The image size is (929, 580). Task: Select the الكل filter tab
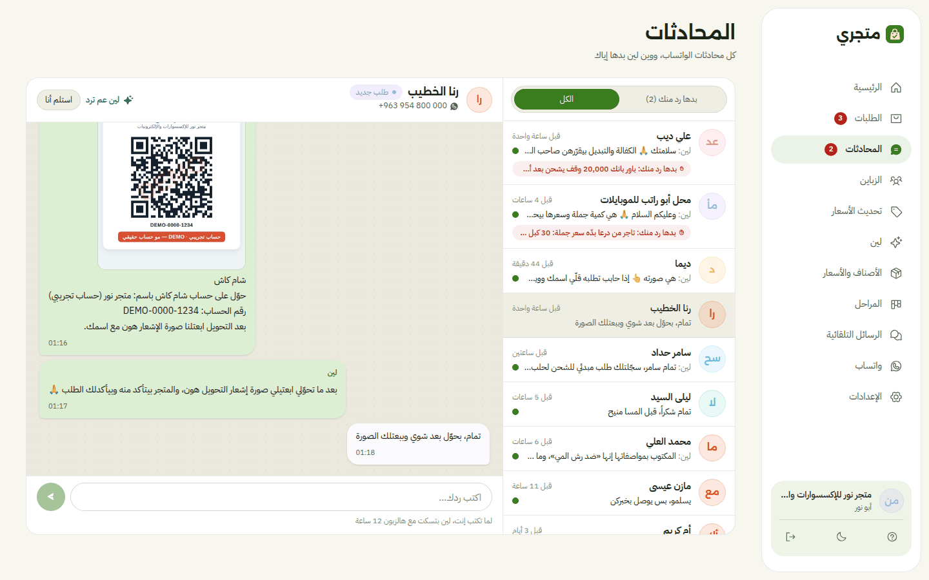click(x=566, y=99)
